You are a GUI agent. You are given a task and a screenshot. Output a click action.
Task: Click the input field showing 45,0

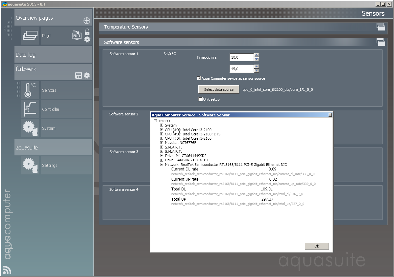click(242, 69)
